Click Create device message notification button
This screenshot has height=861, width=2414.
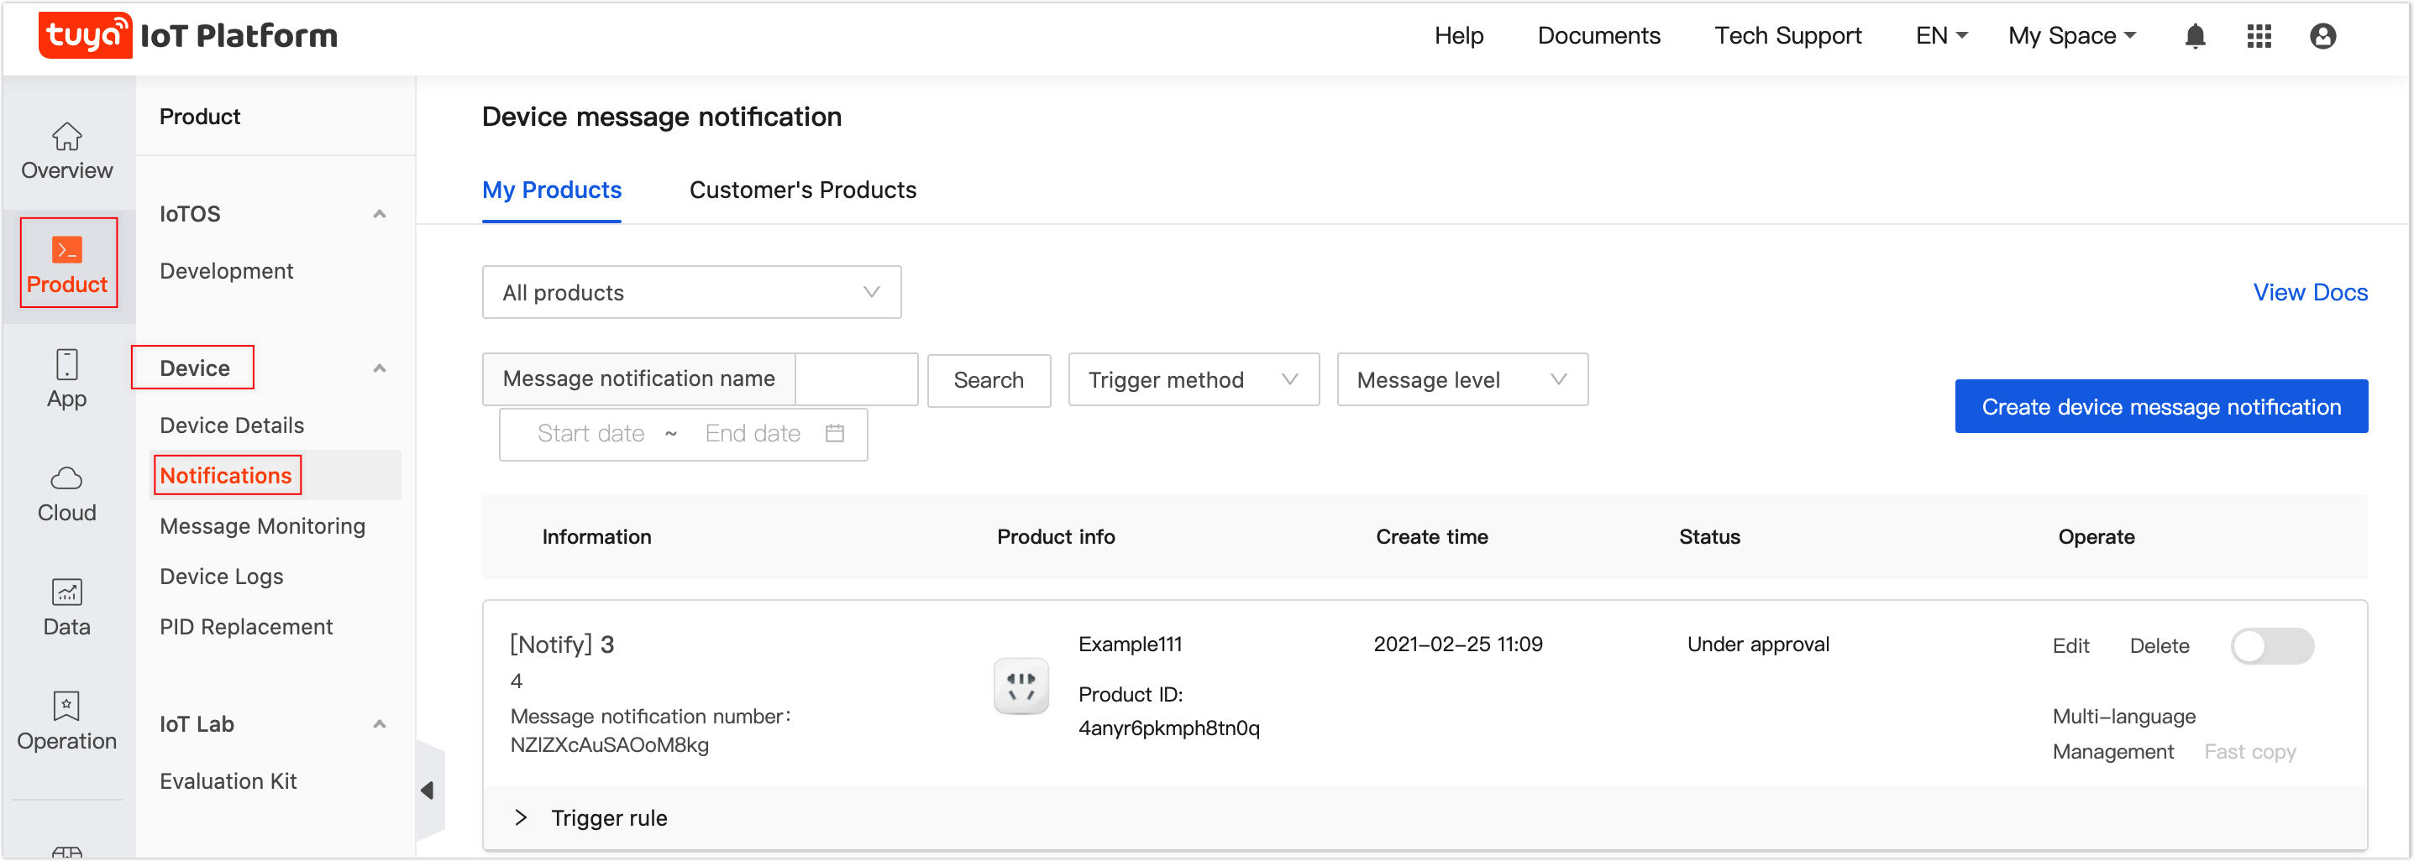(x=2161, y=406)
